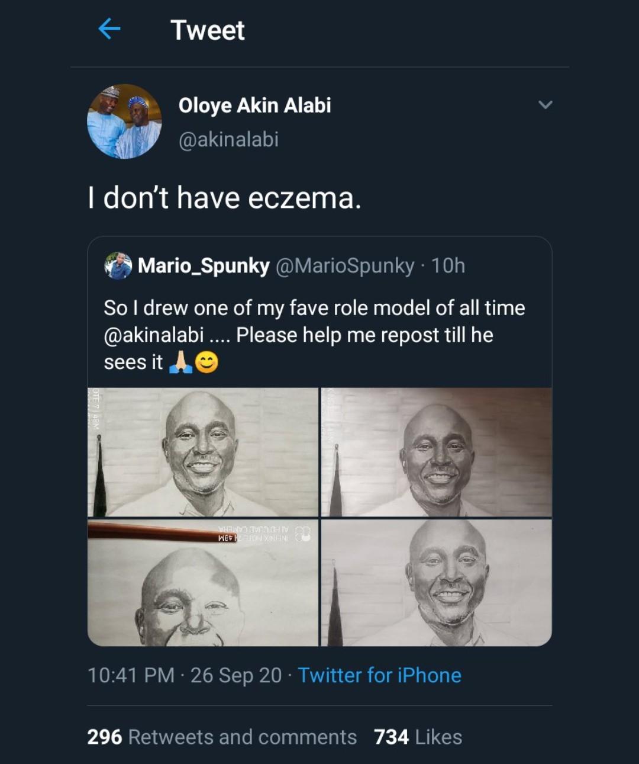Open the Mario_Spunky quoted author name

pyautogui.click(x=204, y=266)
